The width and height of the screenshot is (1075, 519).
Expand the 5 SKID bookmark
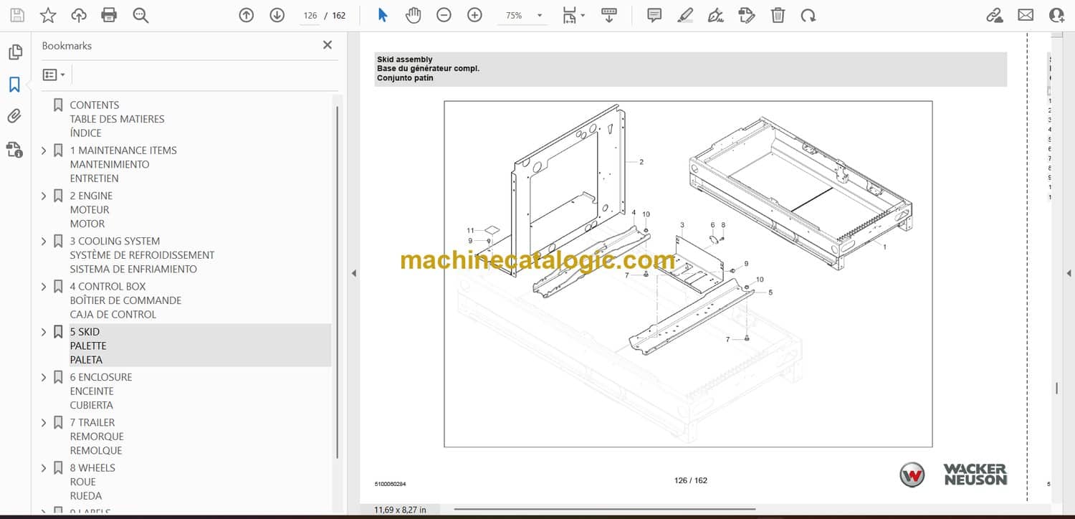click(44, 332)
